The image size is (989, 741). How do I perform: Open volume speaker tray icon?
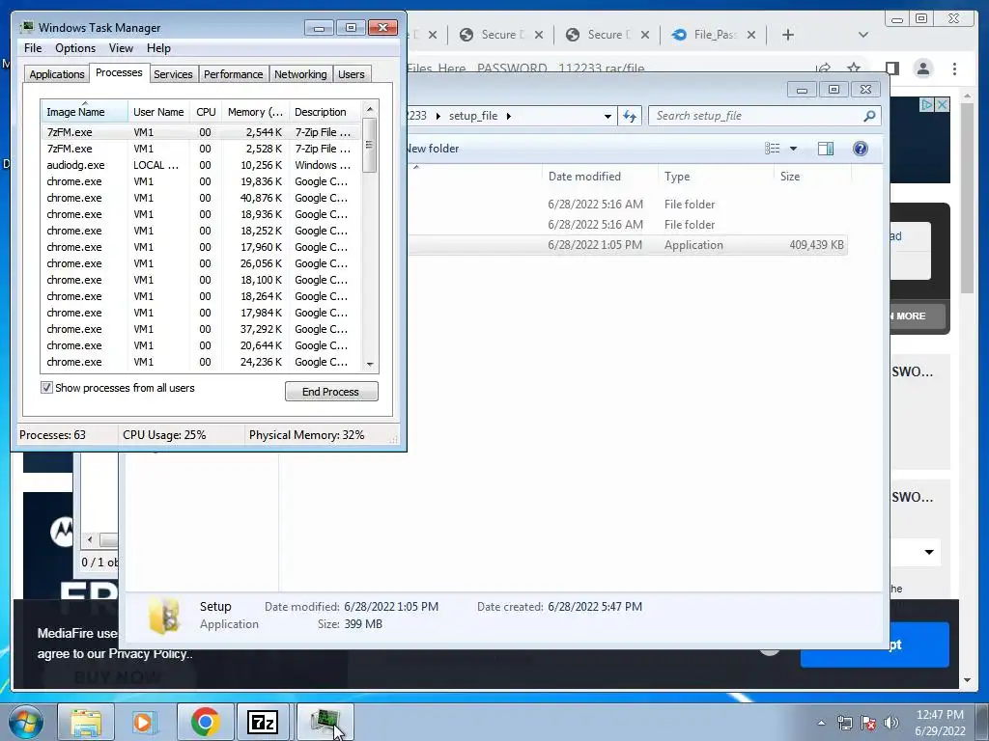click(x=891, y=723)
